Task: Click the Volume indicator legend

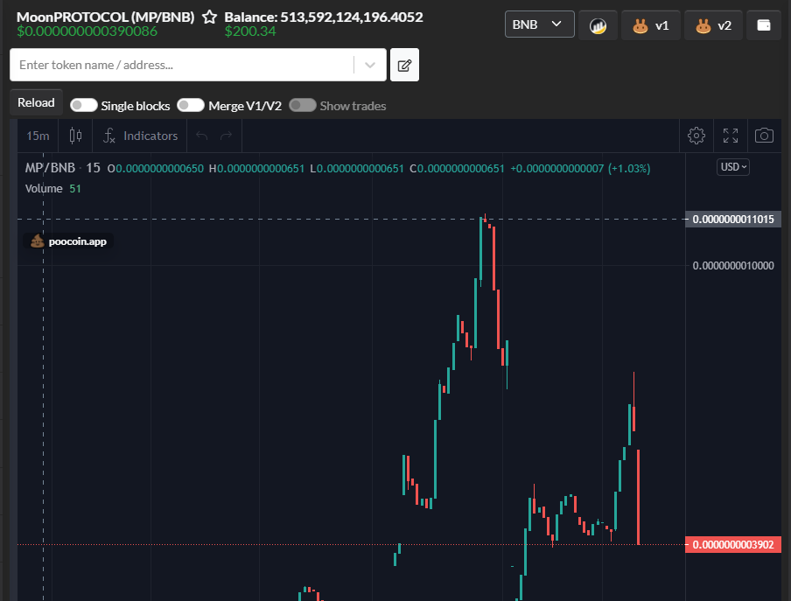Action: (44, 189)
